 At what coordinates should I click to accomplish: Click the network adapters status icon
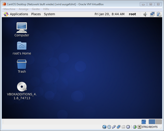click(119, 127)
